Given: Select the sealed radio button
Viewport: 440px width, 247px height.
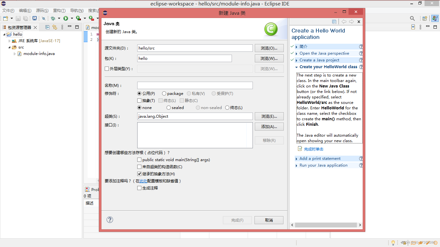Looking at the screenshot, I should pyautogui.click(x=169, y=108).
